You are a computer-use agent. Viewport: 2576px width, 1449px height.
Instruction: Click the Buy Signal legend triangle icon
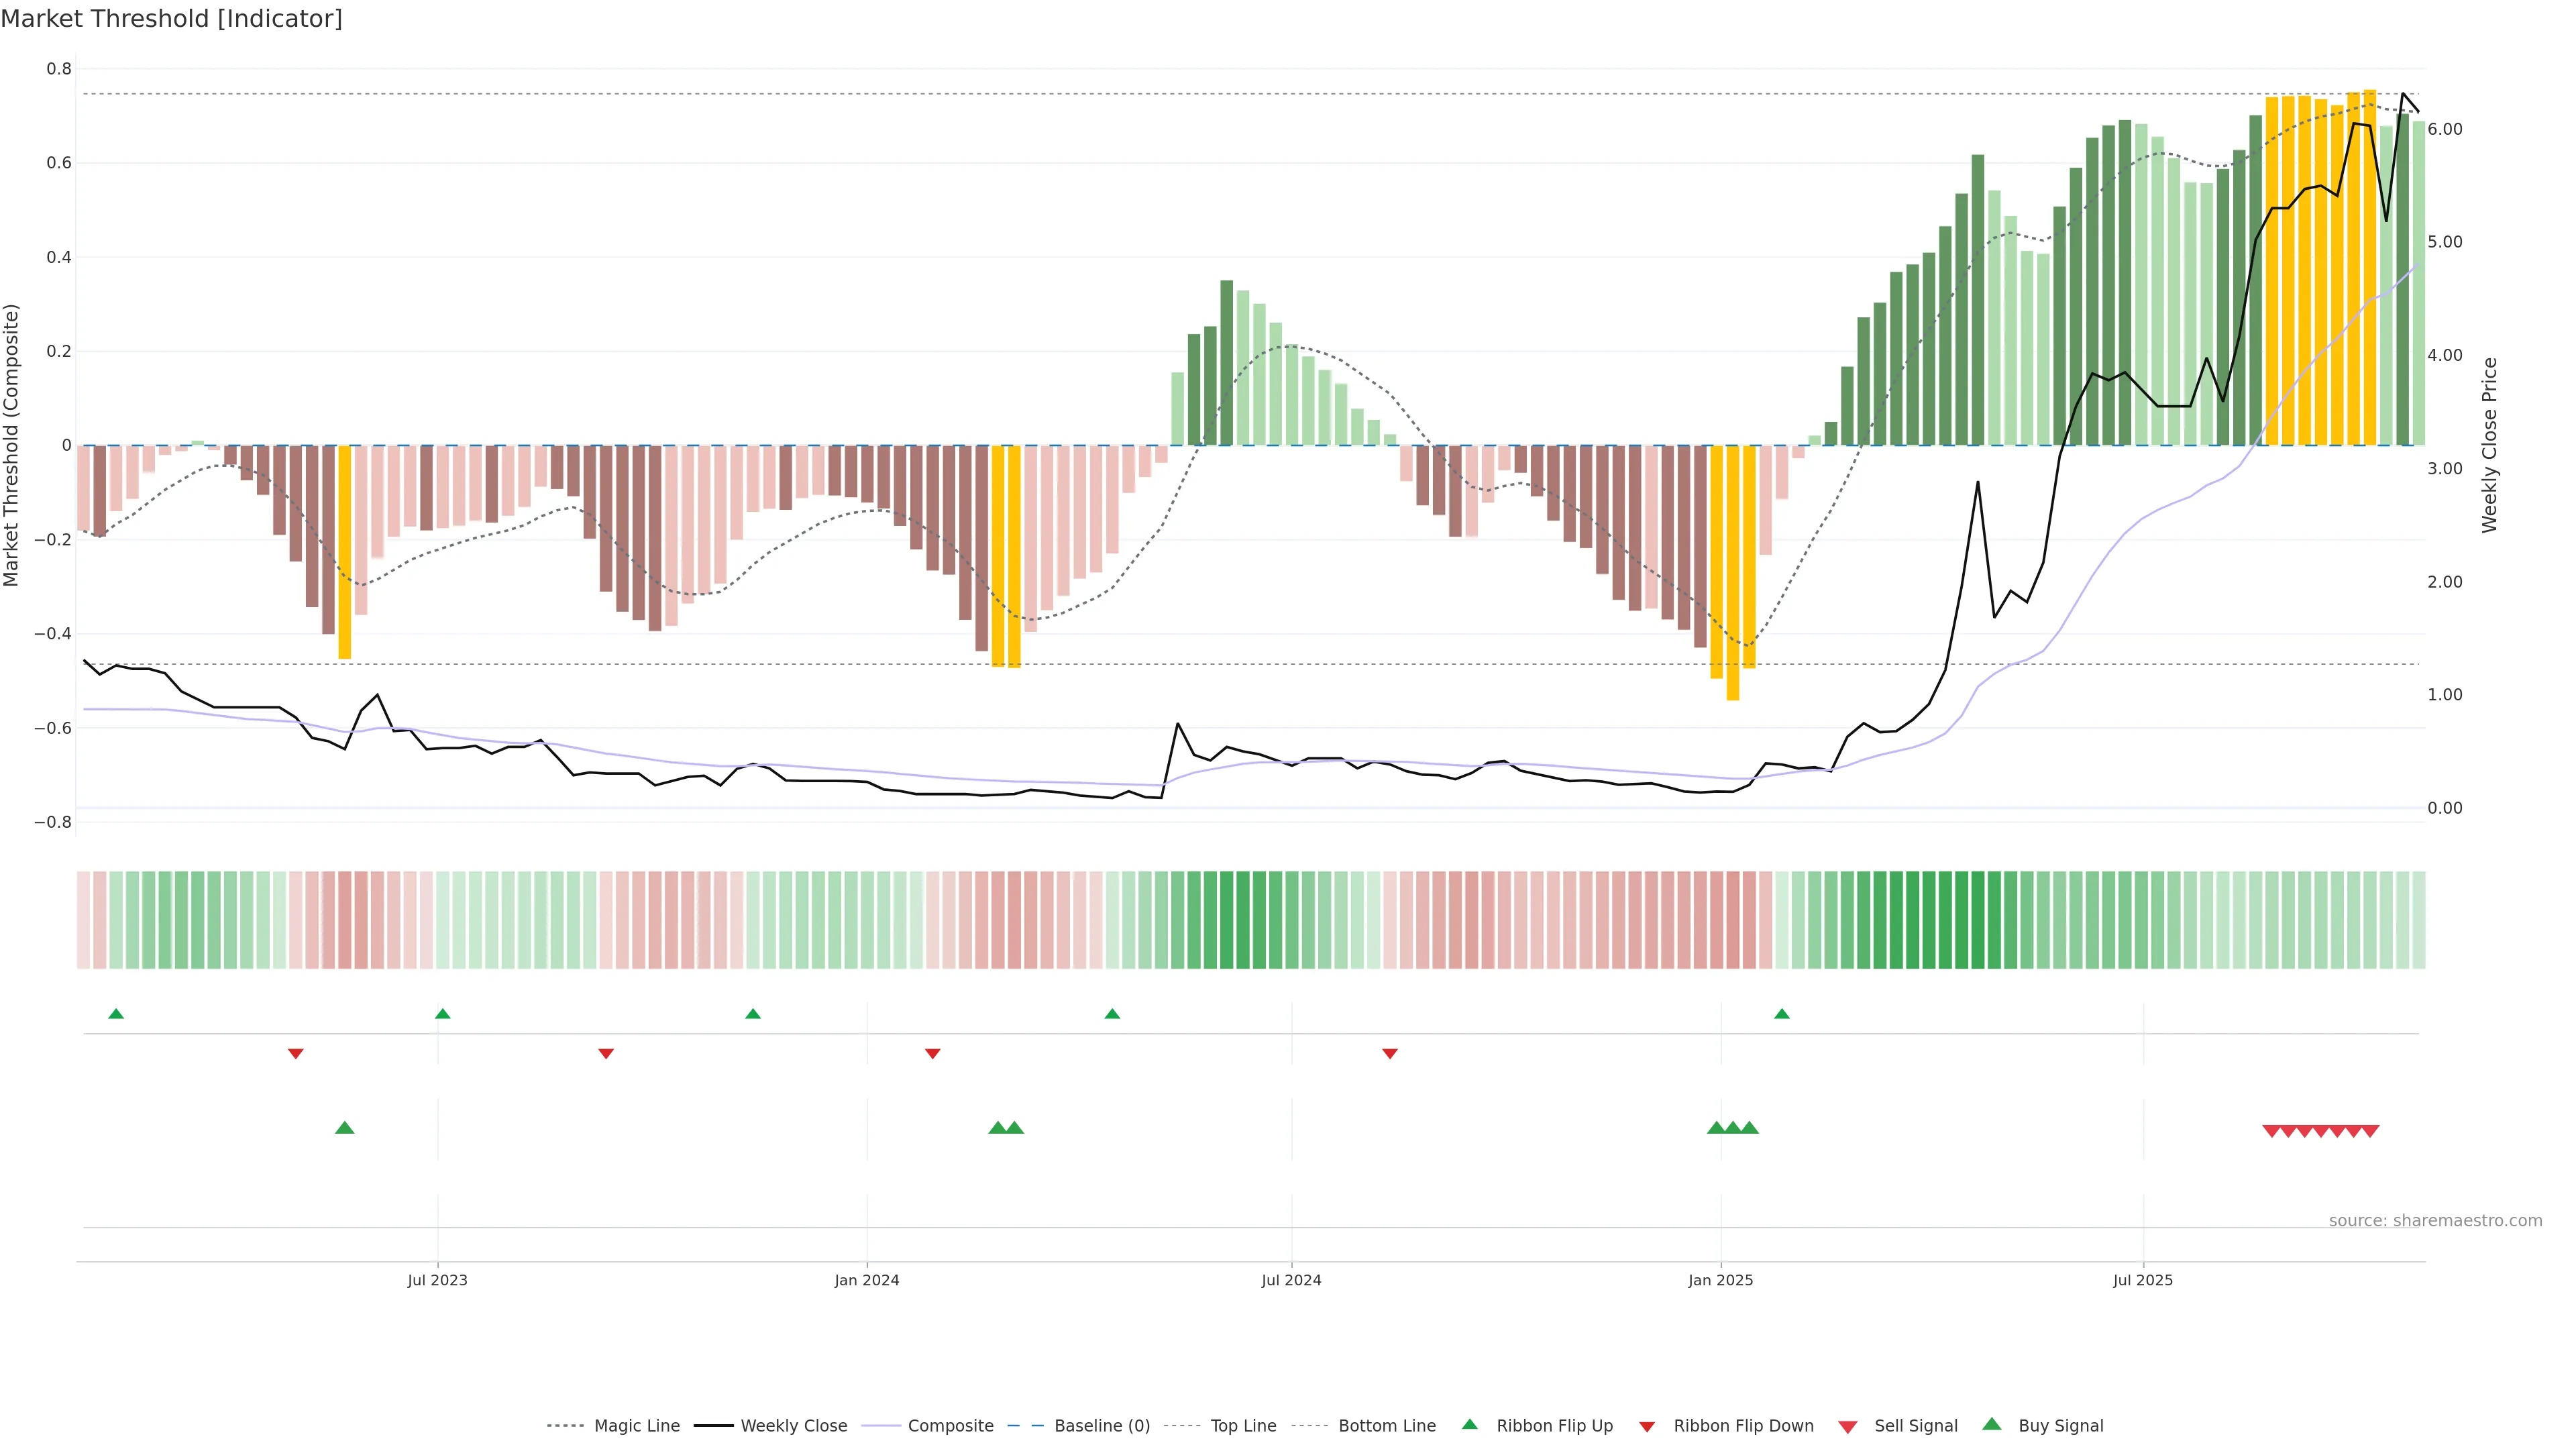[x=1992, y=1424]
